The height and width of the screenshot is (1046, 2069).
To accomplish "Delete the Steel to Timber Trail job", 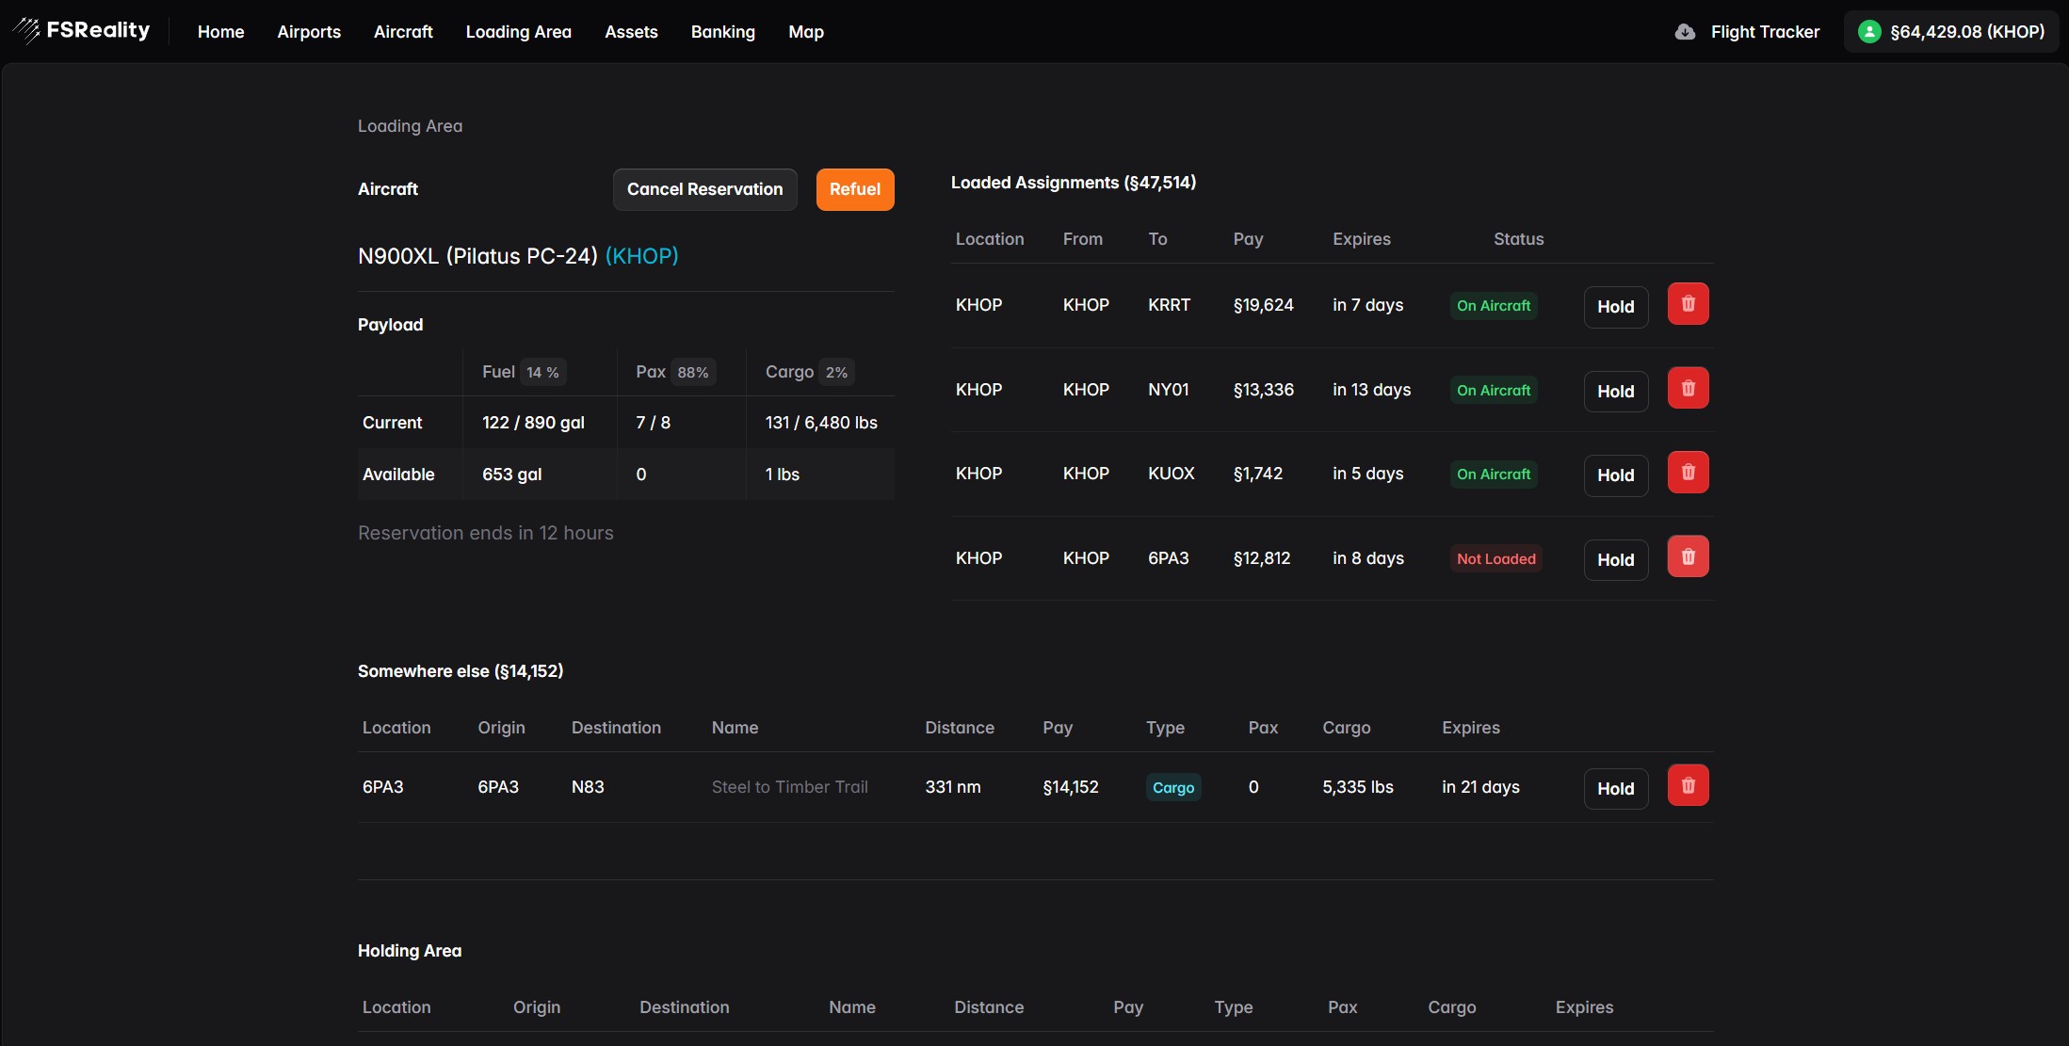I will coord(1688,786).
